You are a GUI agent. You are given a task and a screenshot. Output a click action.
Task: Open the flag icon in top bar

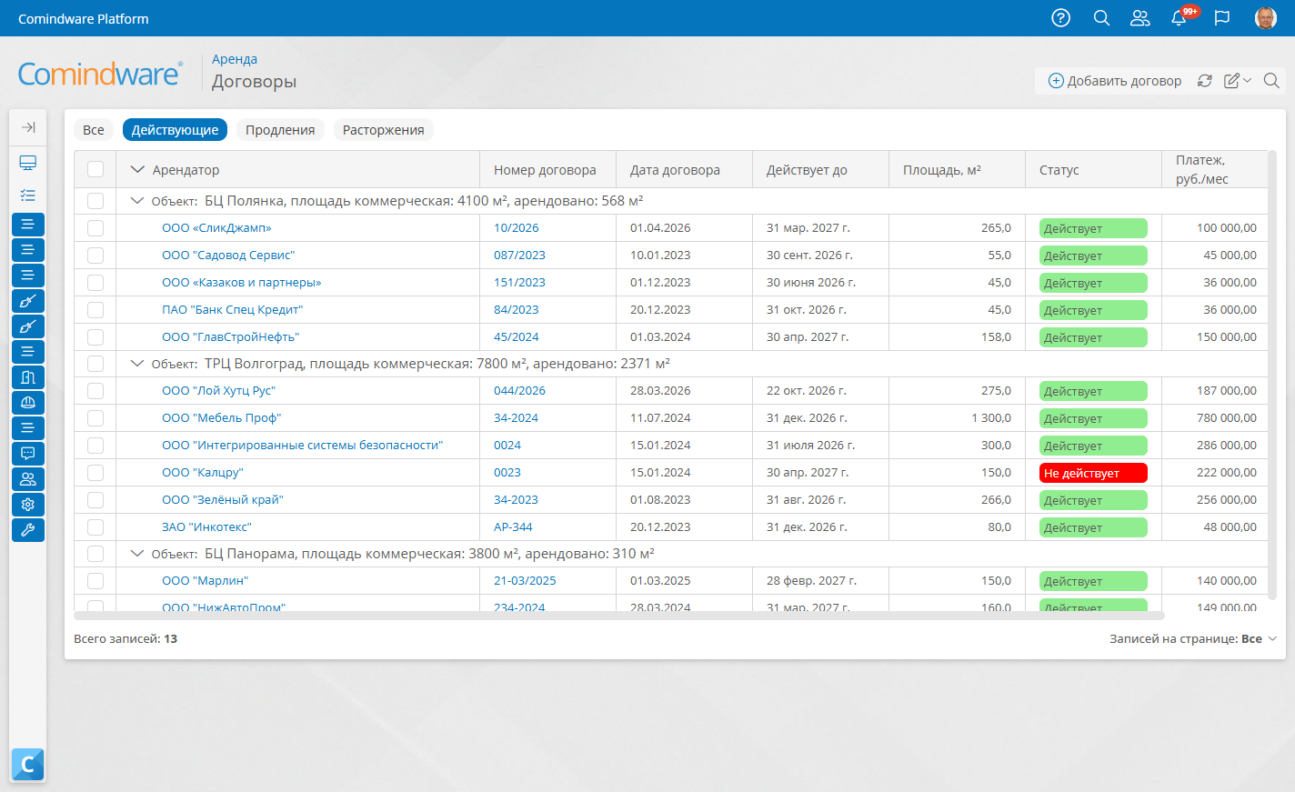1222,18
